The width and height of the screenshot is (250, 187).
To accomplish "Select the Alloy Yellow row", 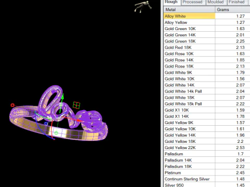I will (207, 22).
